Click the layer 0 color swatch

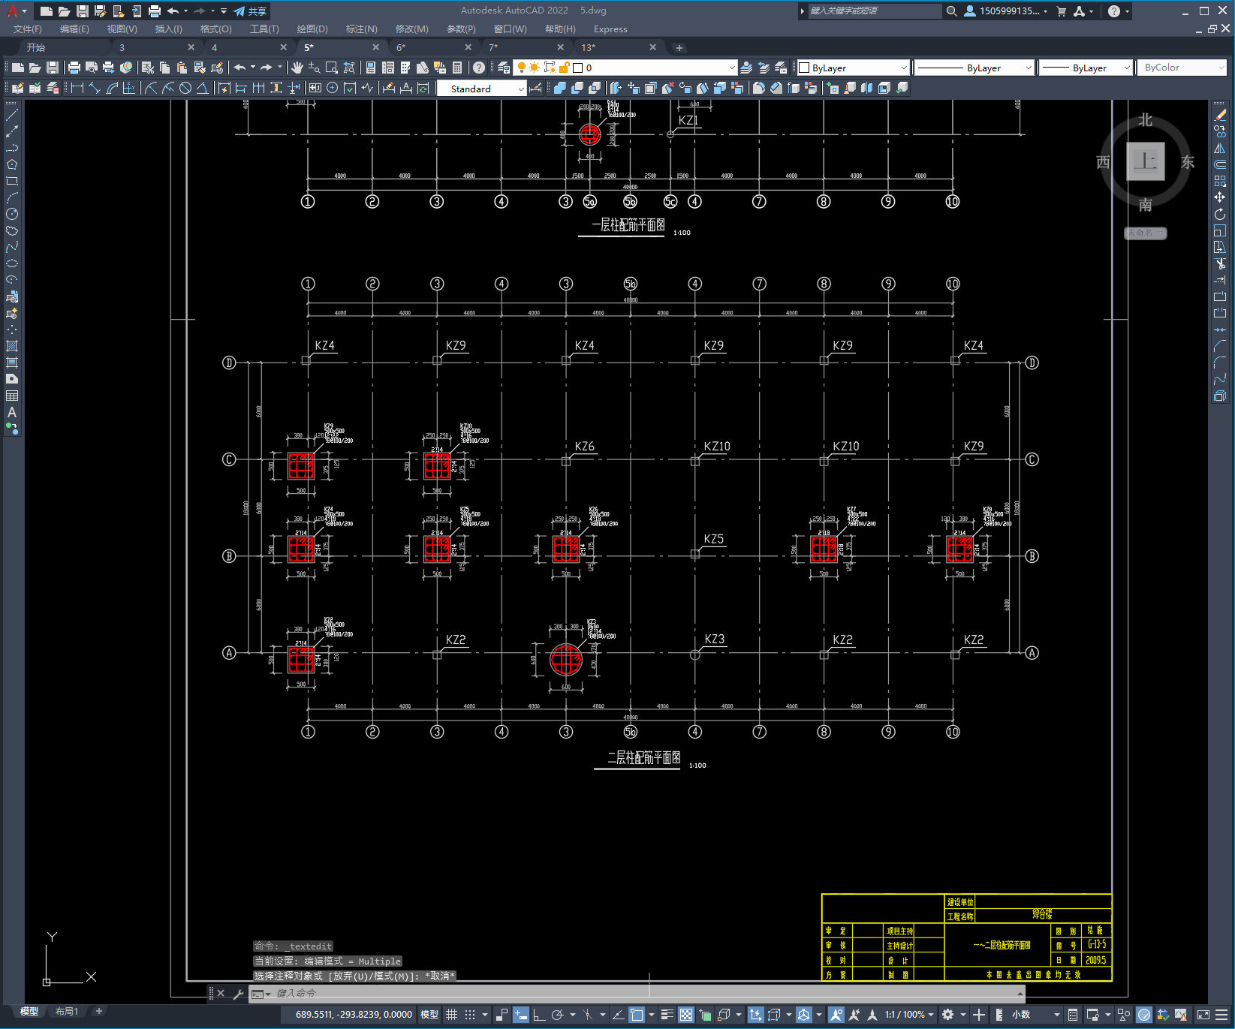(578, 68)
